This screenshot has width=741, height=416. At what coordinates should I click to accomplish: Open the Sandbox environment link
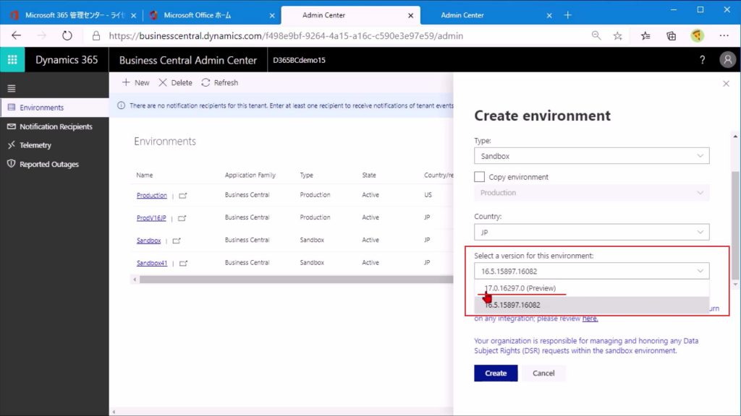point(149,240)
